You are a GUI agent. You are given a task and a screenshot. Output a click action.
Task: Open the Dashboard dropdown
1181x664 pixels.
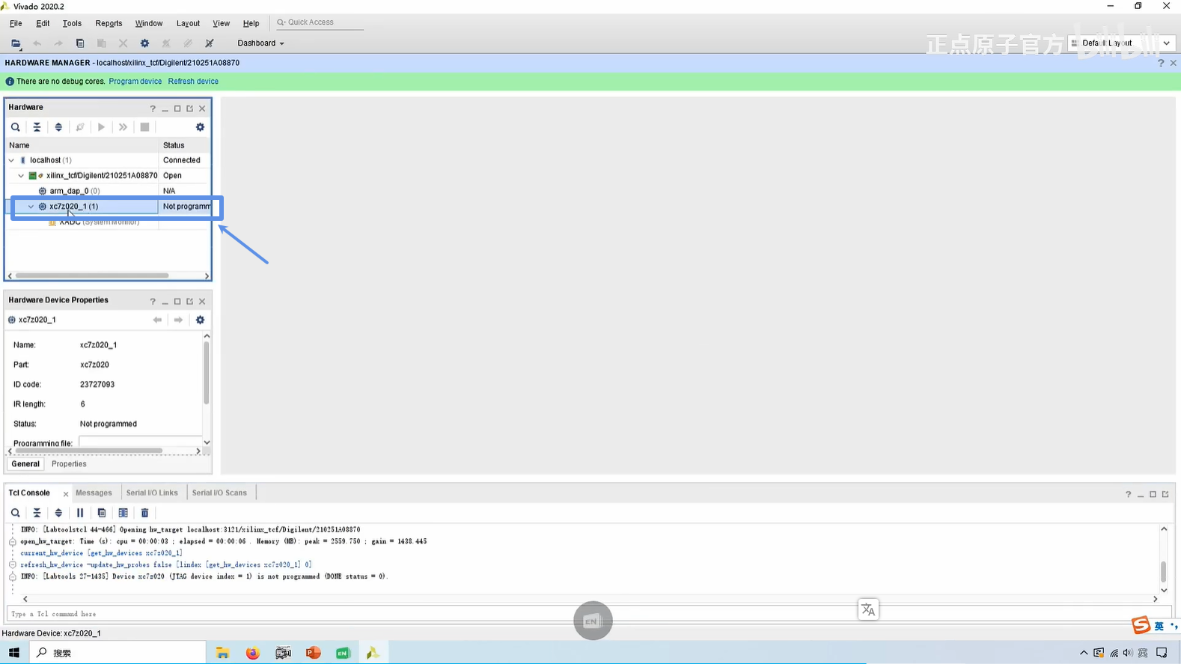[x=260, y=43]
